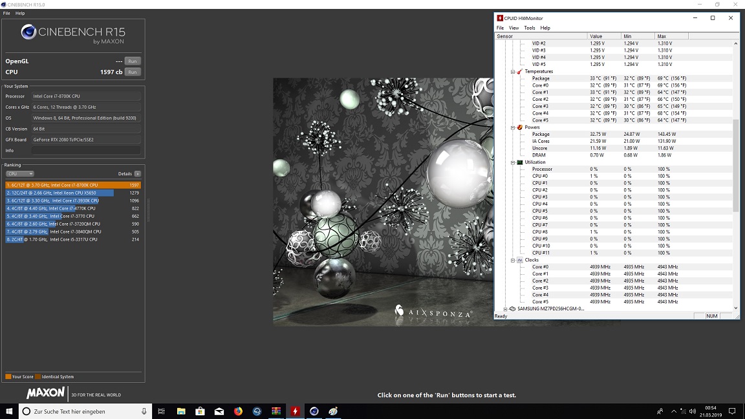745x419 pixels.
Task: Switch to Cinebench via taskbar icon
Action: [314, 411]
